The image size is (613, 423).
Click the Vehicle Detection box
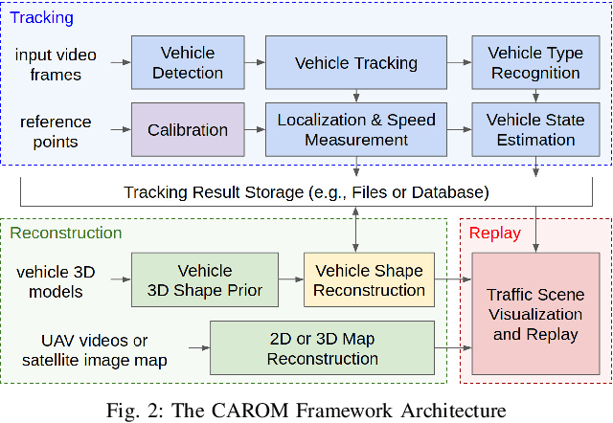tap(188, 63)
